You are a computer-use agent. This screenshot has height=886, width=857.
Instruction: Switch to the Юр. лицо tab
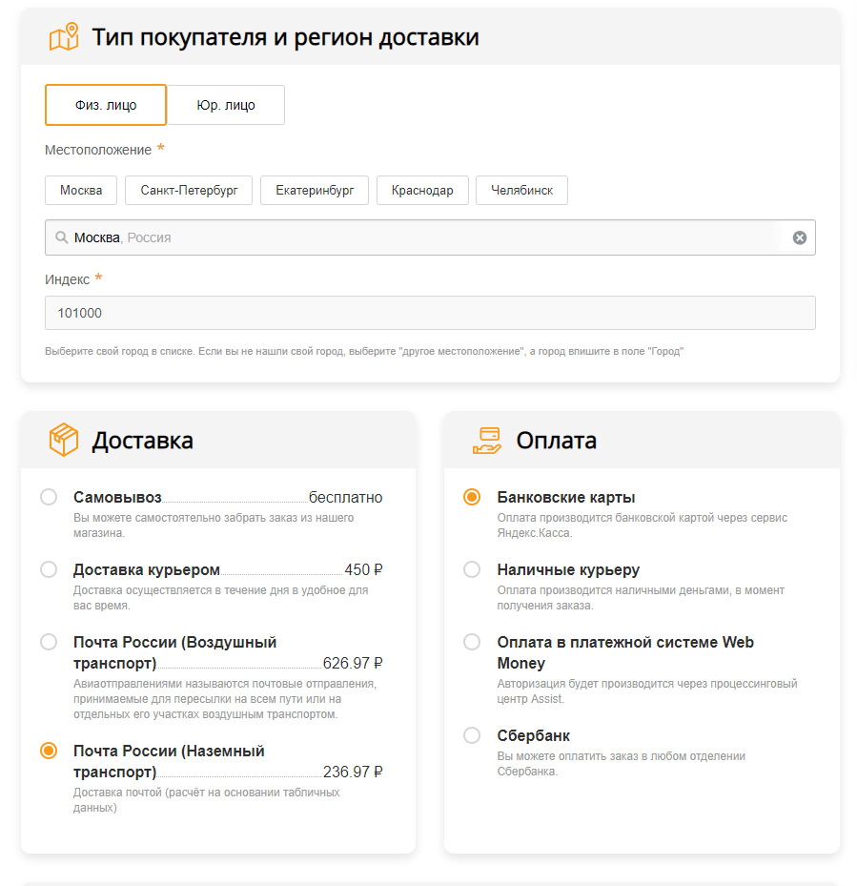pos(226,105)
